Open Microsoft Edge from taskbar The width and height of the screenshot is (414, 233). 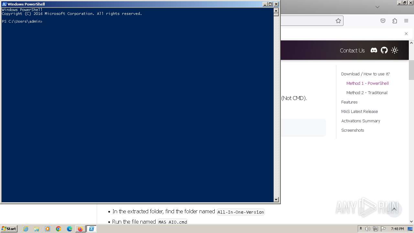tap(70, 229)
